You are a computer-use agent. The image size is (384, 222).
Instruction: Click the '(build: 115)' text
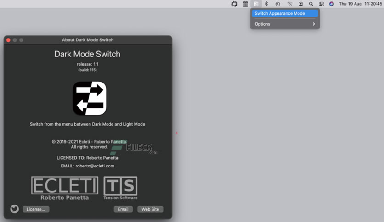click(x=87, y=70)
